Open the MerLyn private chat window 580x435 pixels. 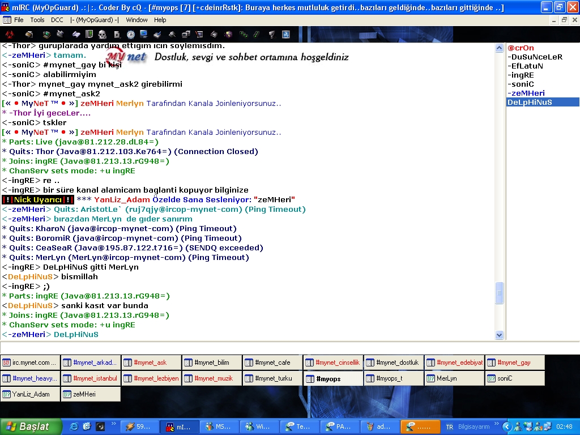455,378
